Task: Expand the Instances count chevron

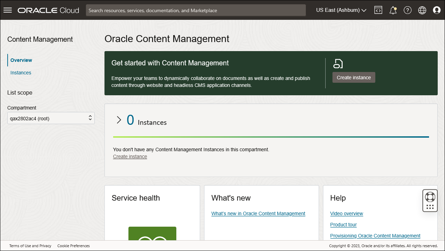Action: click(x=119, y=120)
